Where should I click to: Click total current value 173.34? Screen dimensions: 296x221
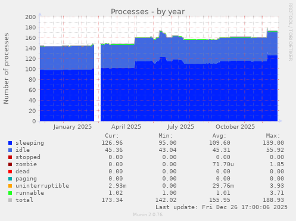coord(112,200)
